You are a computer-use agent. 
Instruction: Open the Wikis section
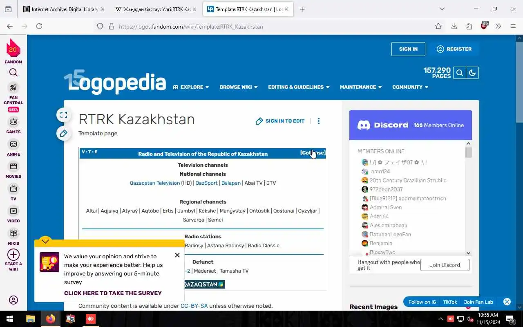(x=13, y=237)
